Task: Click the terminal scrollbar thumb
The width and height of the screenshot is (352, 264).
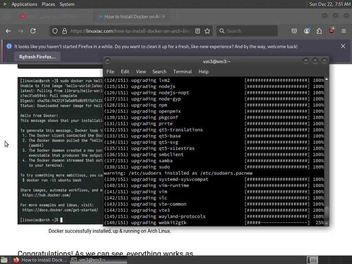Action: click(x=327, y=214)
